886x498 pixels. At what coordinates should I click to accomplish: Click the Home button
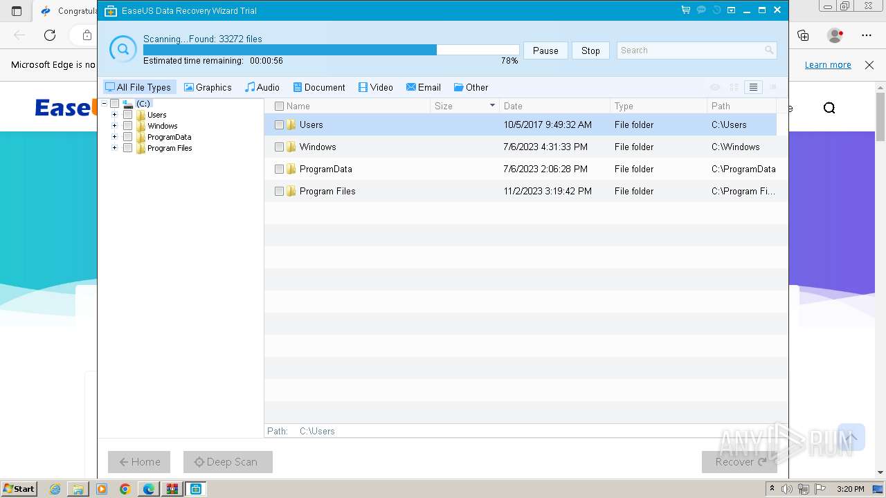pyautogui.click(x=139, y=462)
